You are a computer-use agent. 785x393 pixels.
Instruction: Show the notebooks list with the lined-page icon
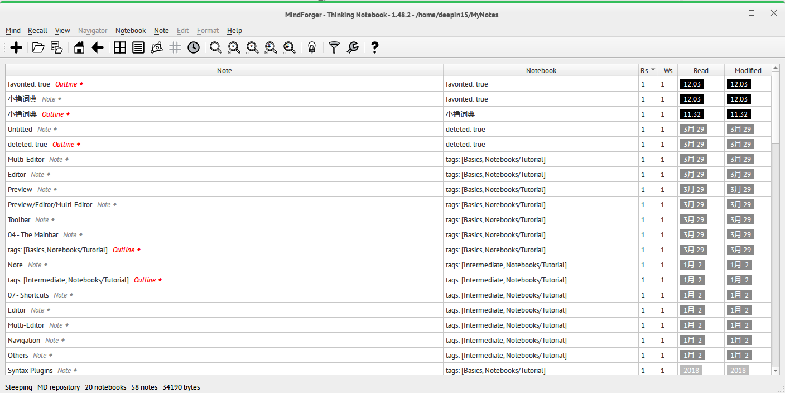(138, 48)
